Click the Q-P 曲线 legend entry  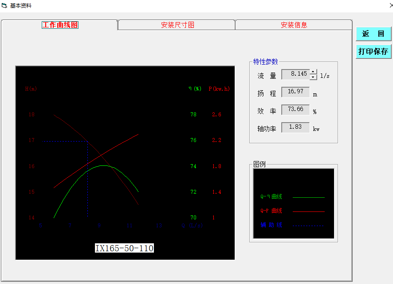pos(271,211)
